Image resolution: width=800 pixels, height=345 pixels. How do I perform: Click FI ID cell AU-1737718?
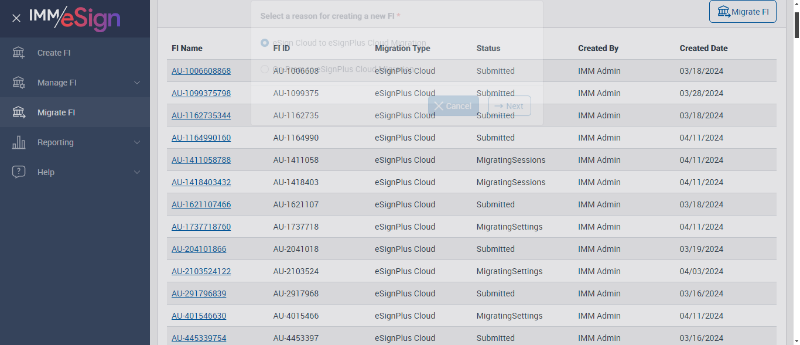coord(296,227)
